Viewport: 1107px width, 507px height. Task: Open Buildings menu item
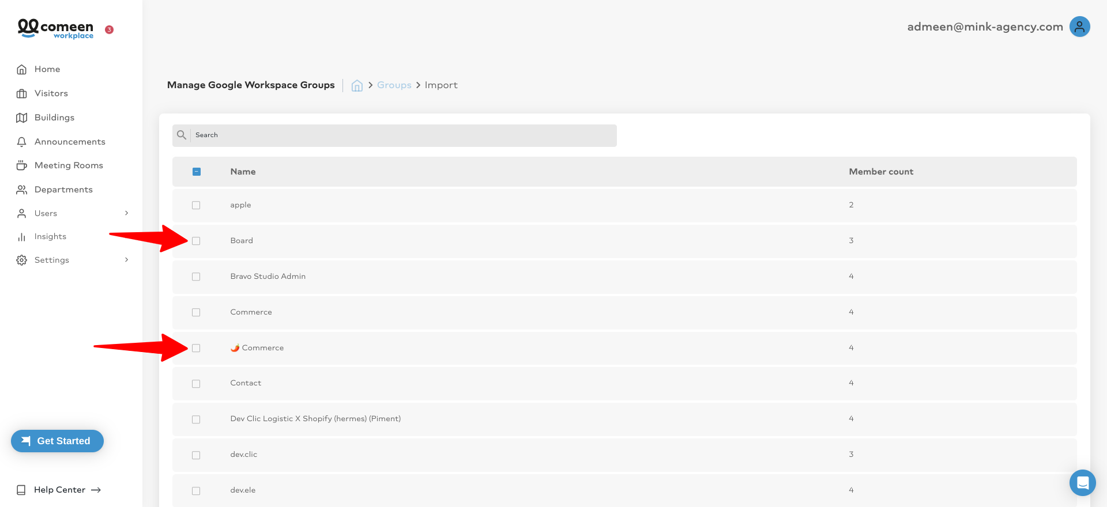coord(54,118)
